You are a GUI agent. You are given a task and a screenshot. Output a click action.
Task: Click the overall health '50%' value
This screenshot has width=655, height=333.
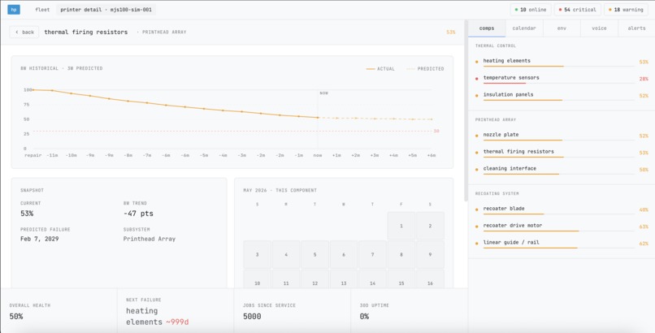pos(16,316)
